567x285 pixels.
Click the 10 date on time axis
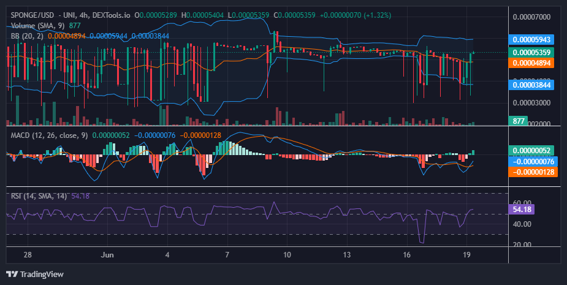(x=287, y=255)
